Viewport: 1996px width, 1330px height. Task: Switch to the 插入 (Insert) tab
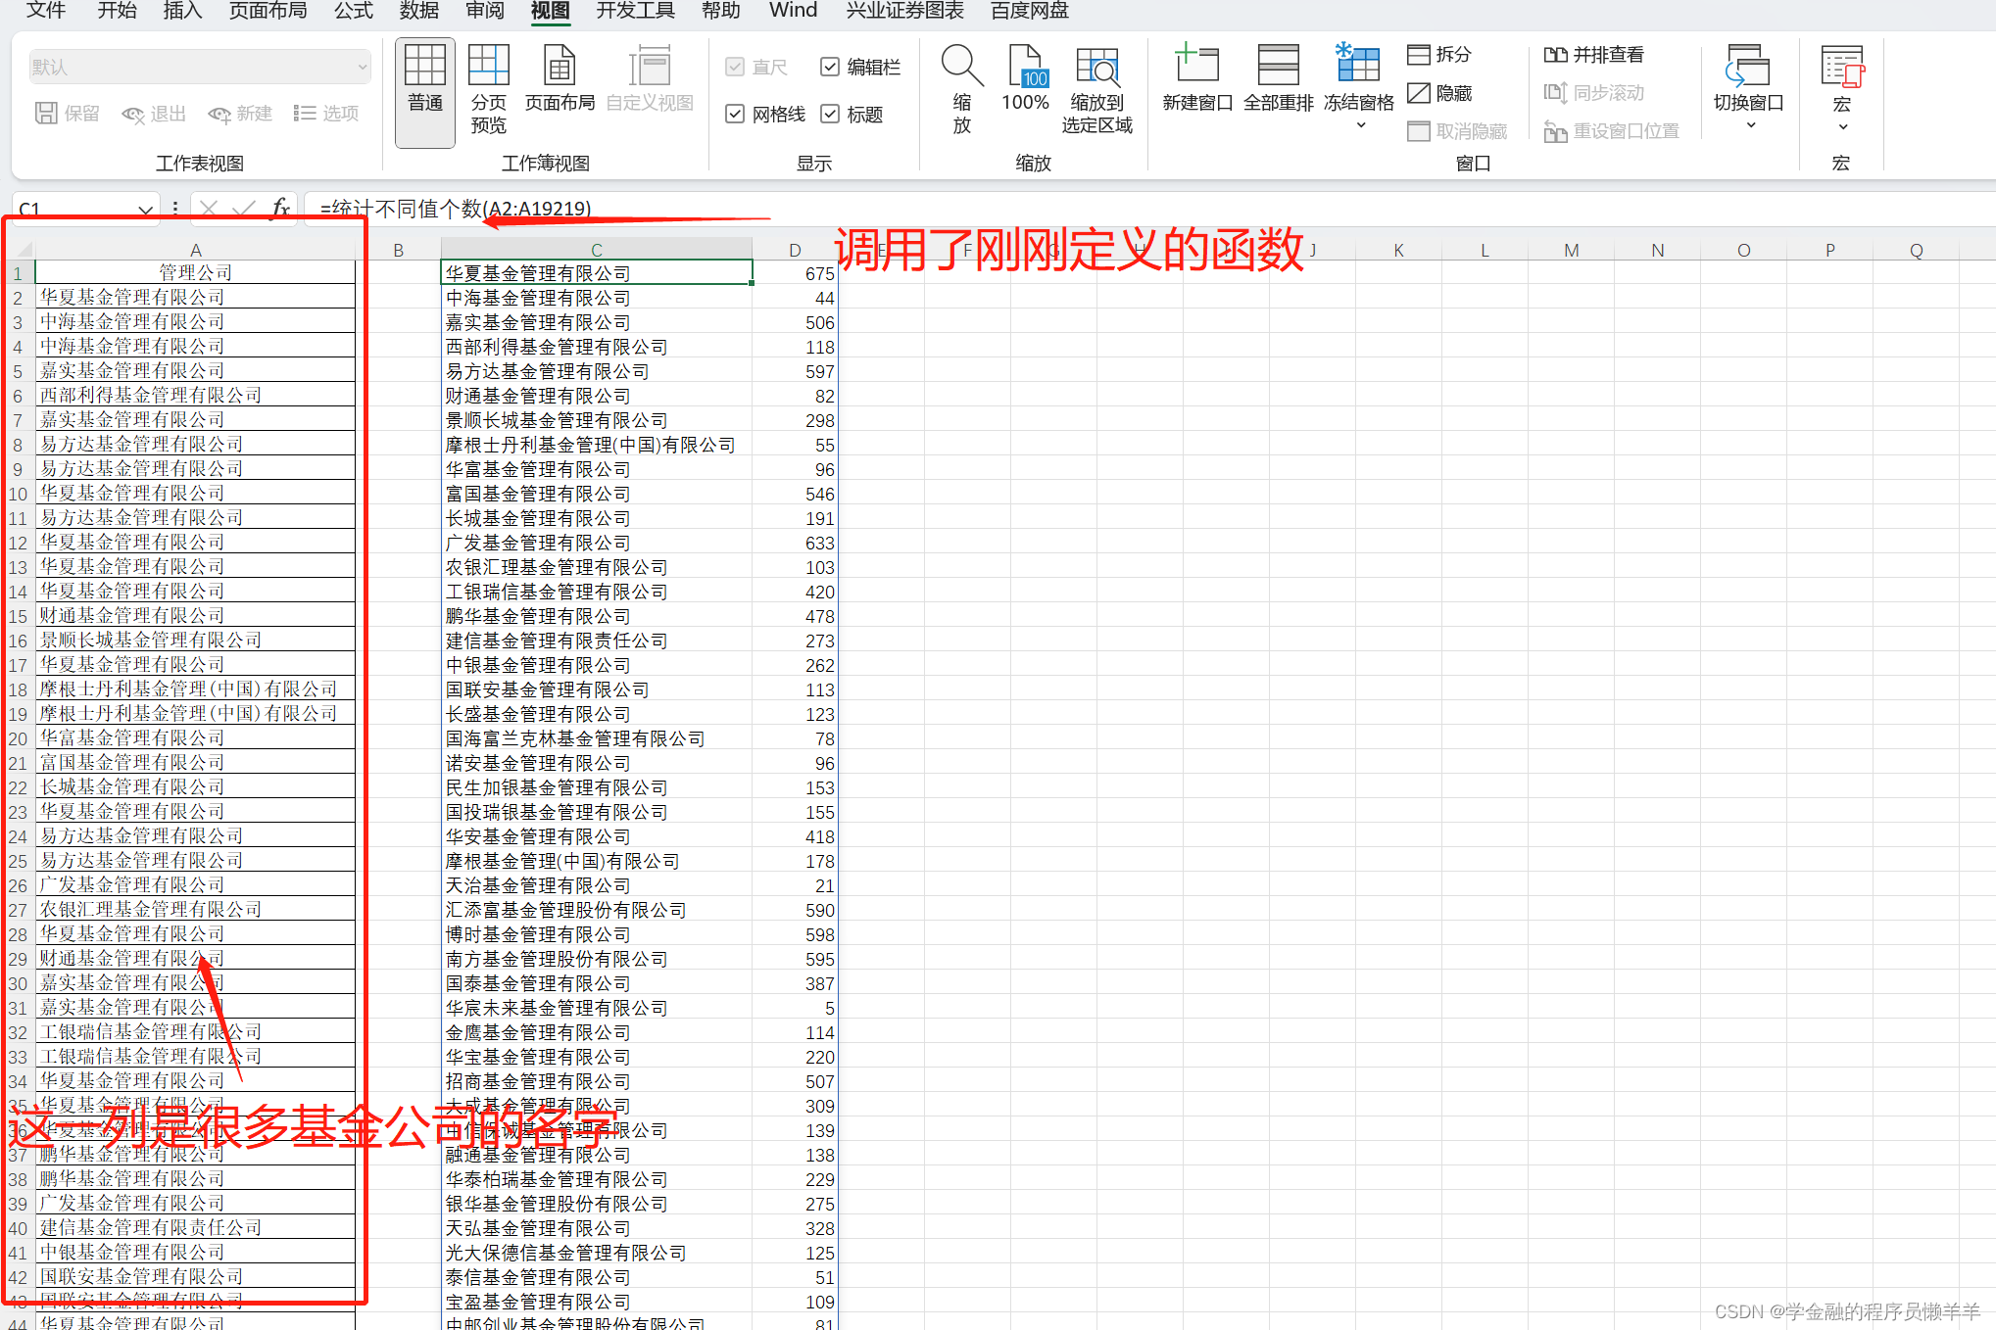tap(182, 10)
